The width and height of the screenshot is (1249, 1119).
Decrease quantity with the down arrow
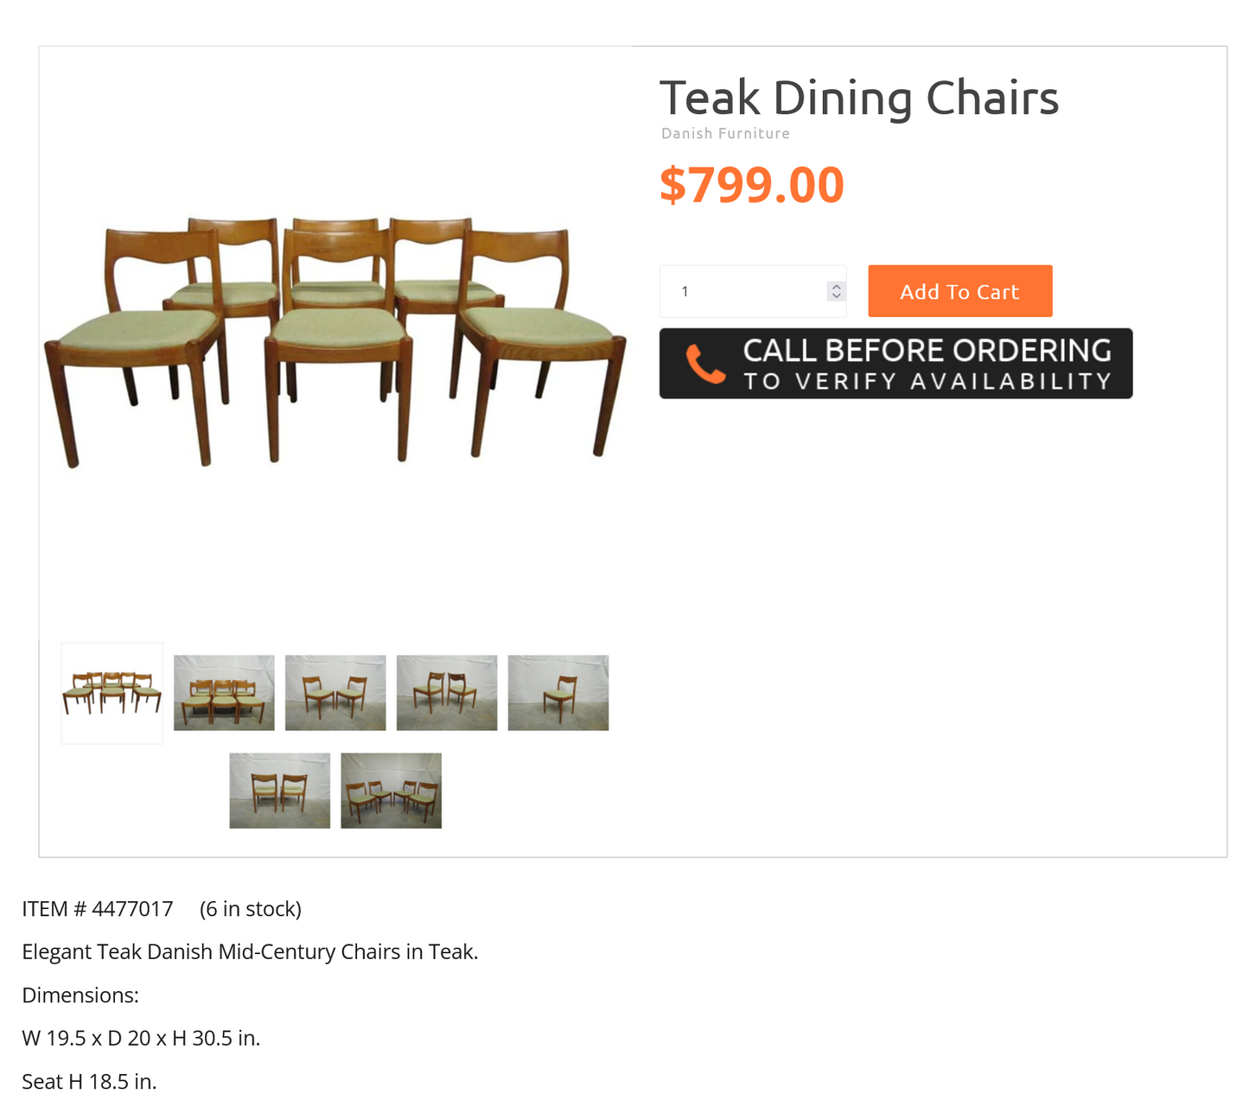click(x=836, y=296)
